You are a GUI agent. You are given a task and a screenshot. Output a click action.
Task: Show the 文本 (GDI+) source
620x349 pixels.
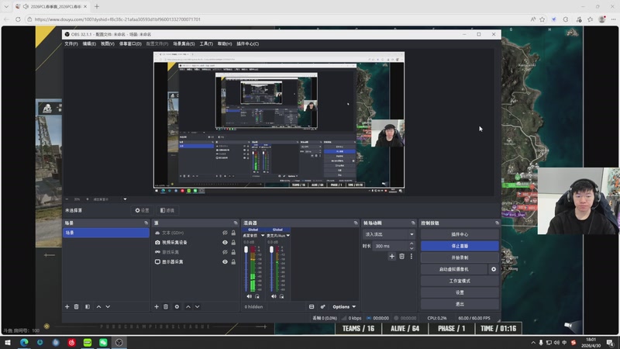pos(225,233)
